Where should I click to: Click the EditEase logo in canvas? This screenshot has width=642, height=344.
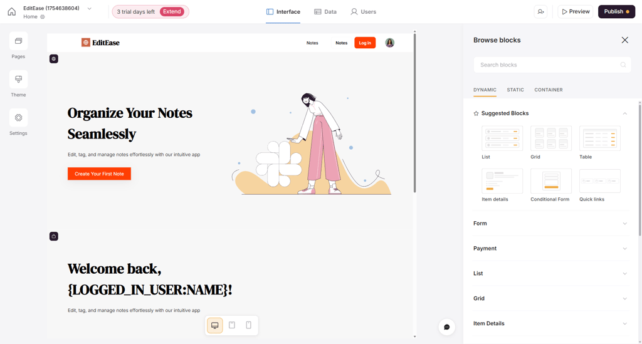[x=100, y=43]
